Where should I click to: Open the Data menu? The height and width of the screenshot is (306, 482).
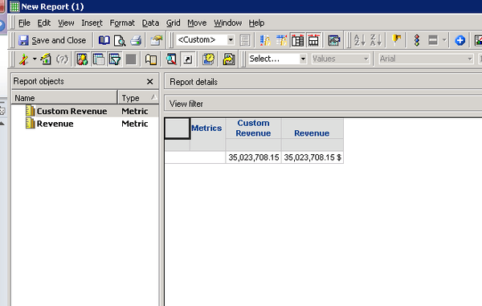[150, 23]
